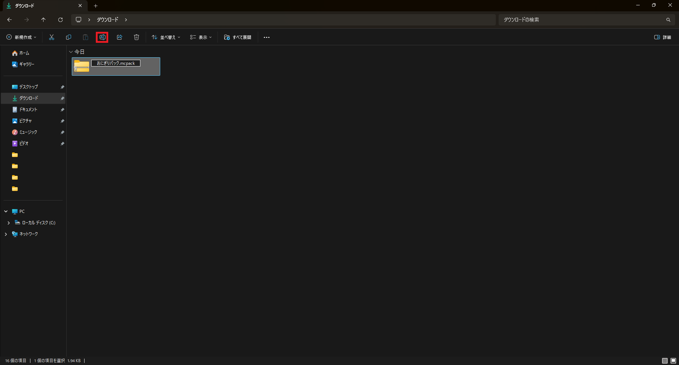The image size is (679, 365).
Task: Go up one folder level
Action: (43, 20)
